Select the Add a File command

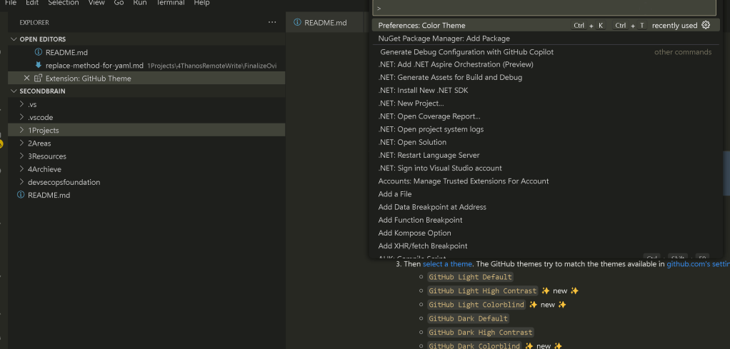coord(546,194)
